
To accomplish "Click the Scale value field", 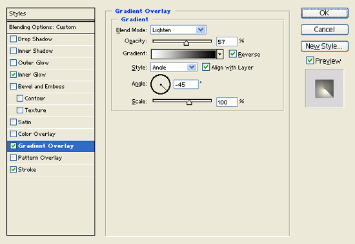I will [227, 102].
